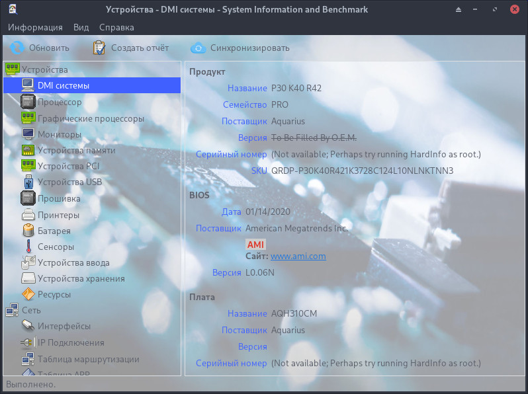This screenshot has height=394, width=528.
Task: Click the AMI vendor logo
Action: (255, 245)
